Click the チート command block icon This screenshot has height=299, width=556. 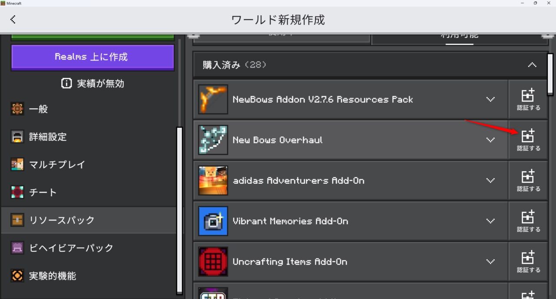(17, 193)
